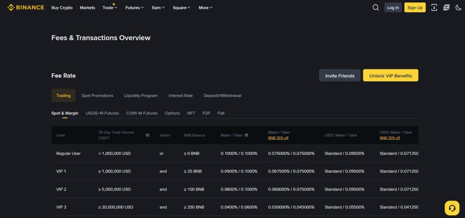This screenshot has width=465, height=218.
Task: Expand the Futures dropdown menu
Action: [x=134, y=8]
